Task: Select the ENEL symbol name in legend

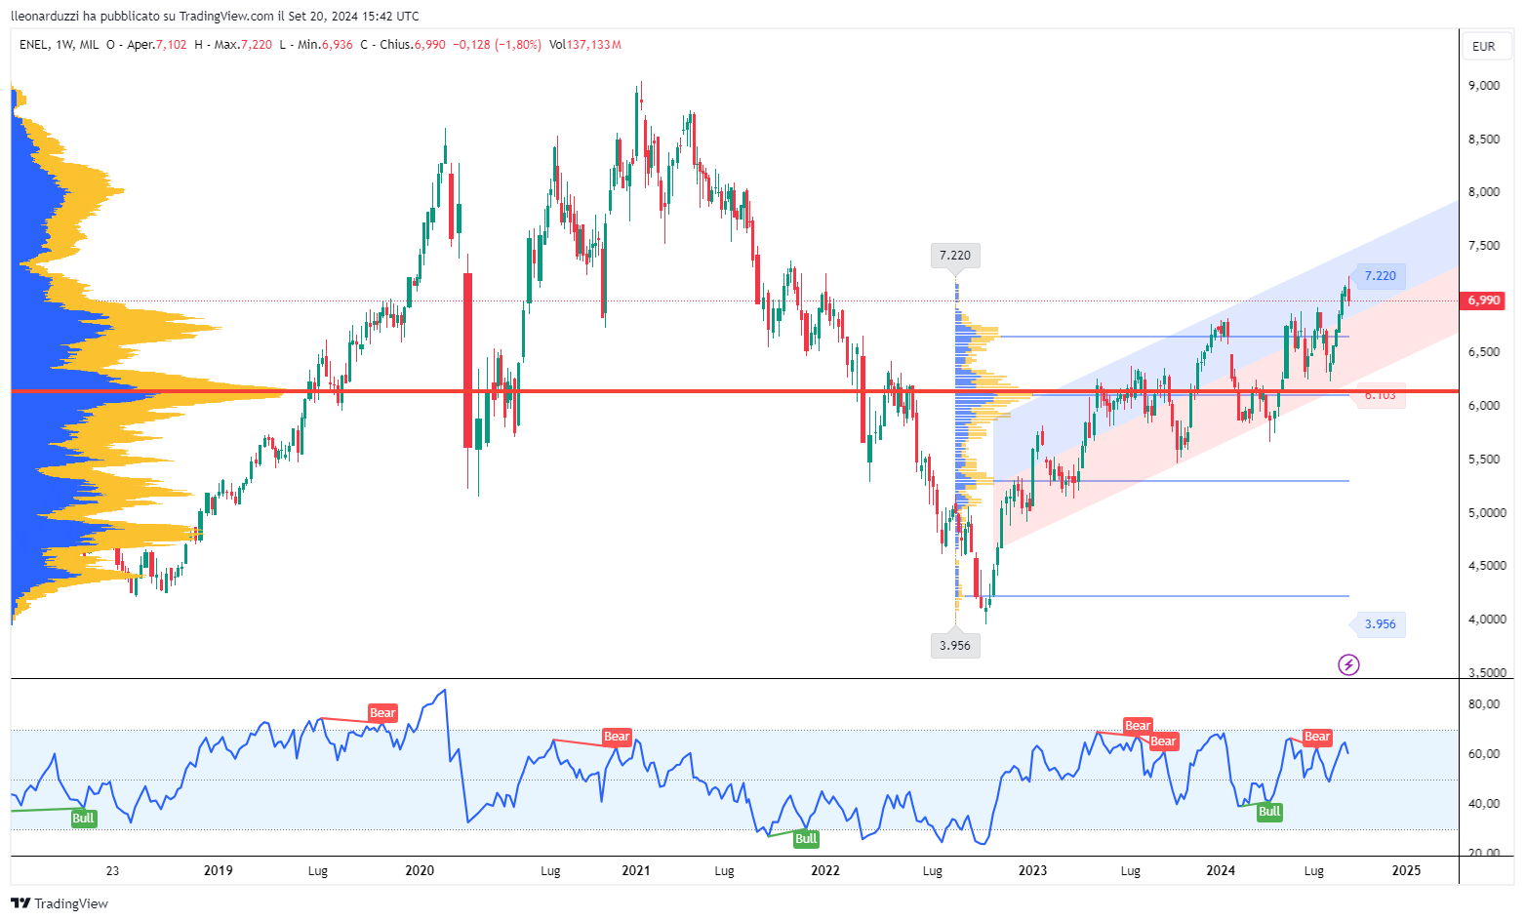Action: click(x=34, y=45)
